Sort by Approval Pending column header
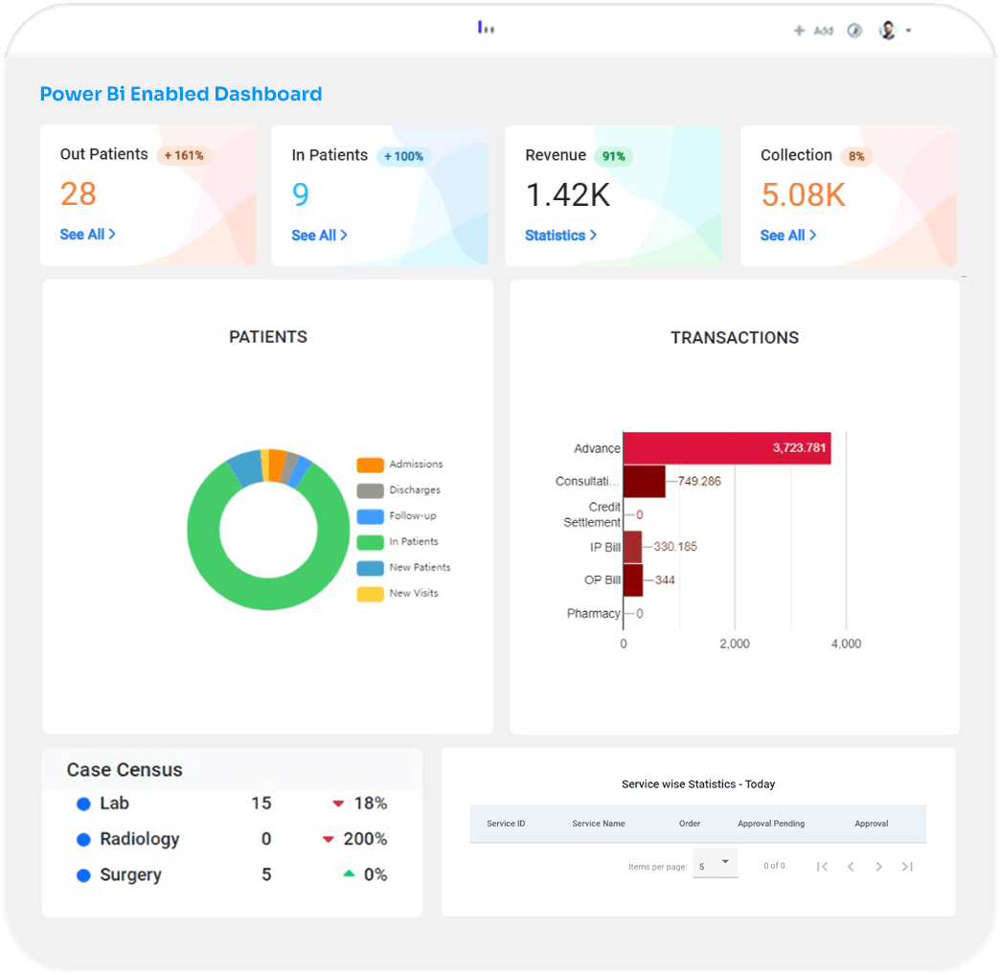 click(x=771, y=824)
